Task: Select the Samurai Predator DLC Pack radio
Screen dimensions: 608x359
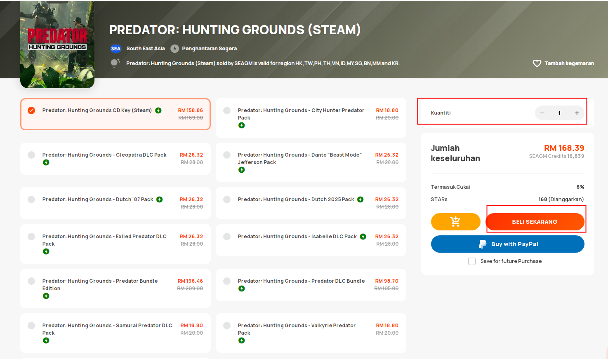Action: click(x=31, y=326)
